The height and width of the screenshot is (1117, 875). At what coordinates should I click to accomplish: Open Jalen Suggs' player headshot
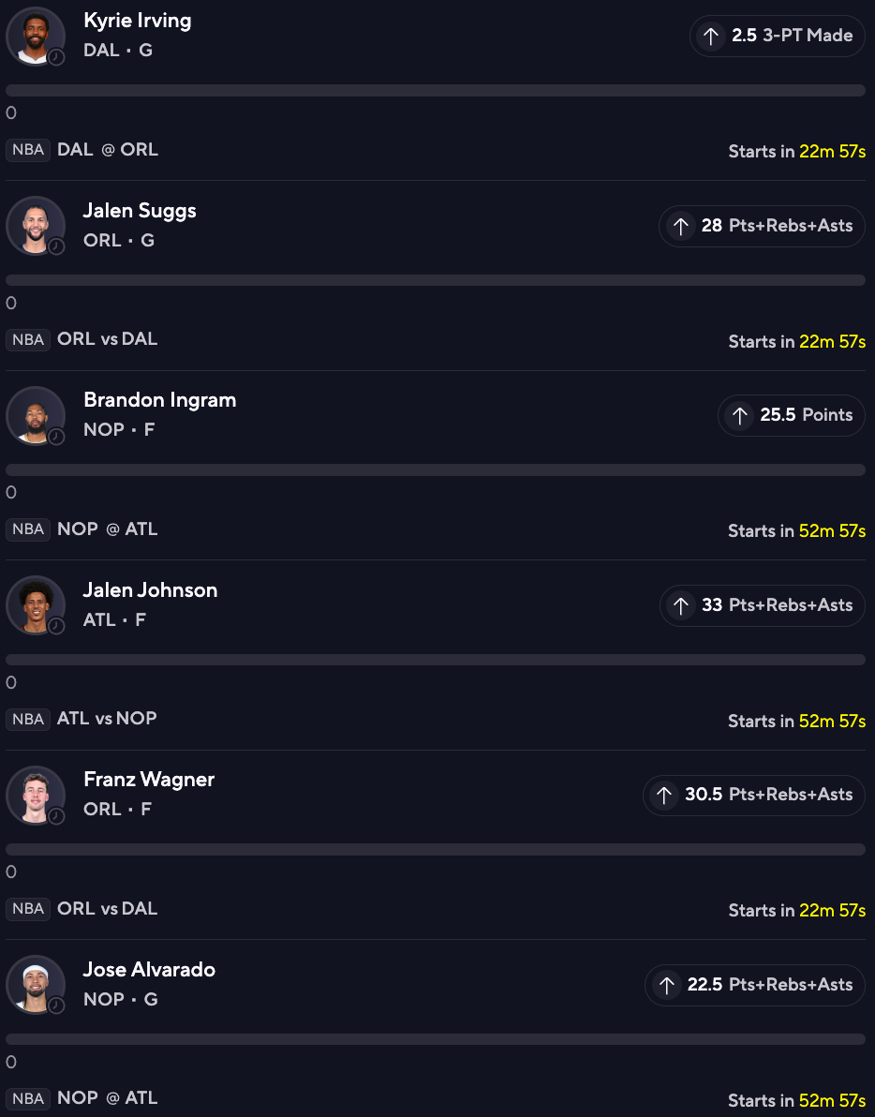click(35, 226)
